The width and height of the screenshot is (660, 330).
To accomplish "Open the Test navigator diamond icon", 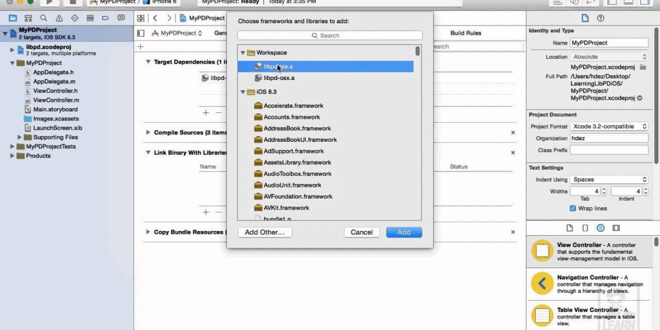I will pyautogui.click(x=75, y=18).
